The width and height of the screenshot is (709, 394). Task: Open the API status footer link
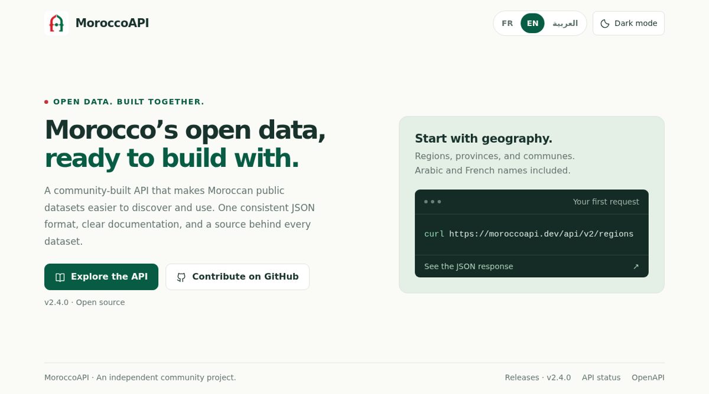(x=601, y=377)
